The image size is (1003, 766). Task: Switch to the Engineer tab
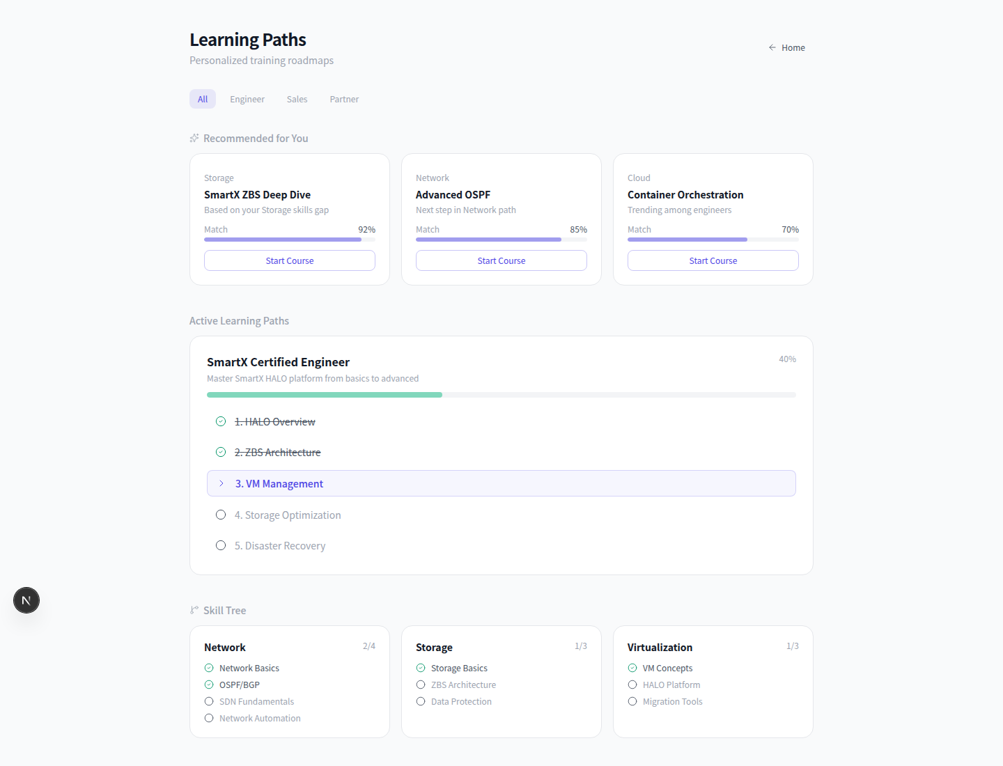tap(247, 99)
